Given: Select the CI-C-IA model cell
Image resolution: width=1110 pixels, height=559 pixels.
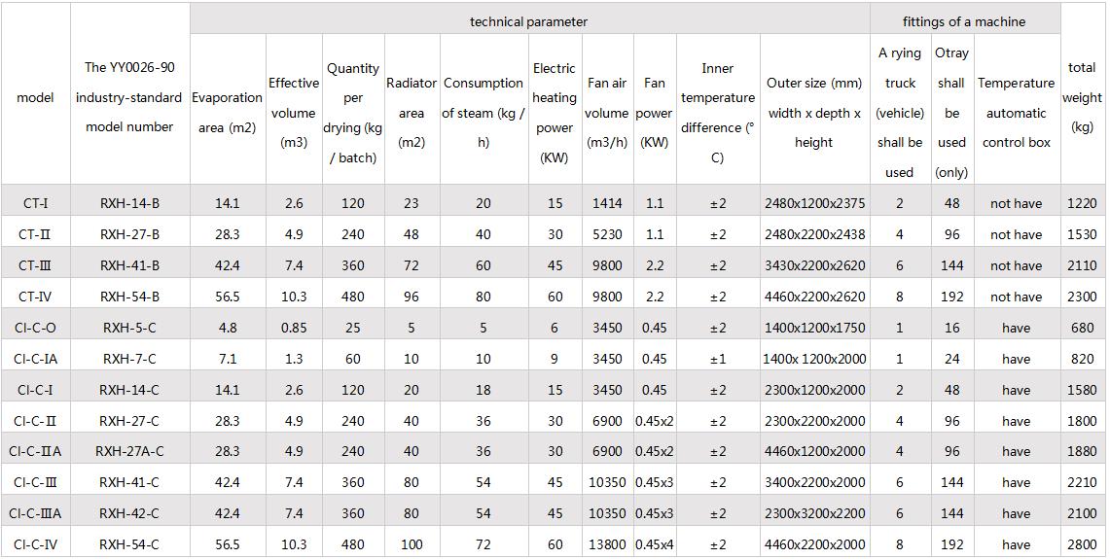Looking at the screenshot, I should point(36,359).
